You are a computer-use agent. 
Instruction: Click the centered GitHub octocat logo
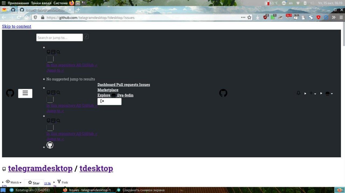click(x=223, y=93)
